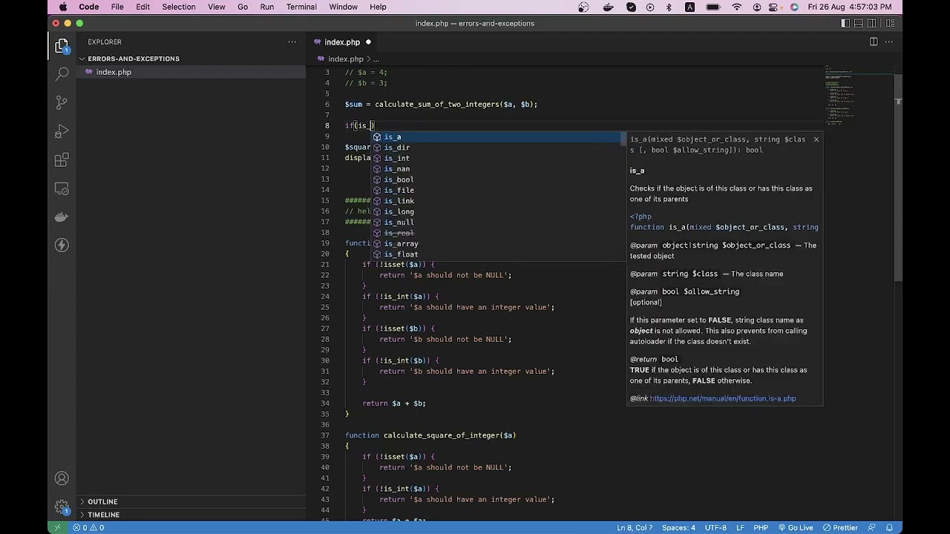The image size is (950, 534).
Task: Split the editor right
Action: point(874,42)
